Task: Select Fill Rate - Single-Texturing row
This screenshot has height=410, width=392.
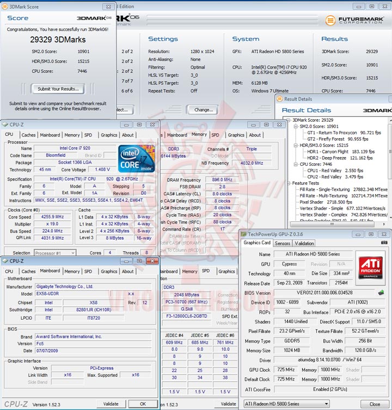Action: [344, 189]
